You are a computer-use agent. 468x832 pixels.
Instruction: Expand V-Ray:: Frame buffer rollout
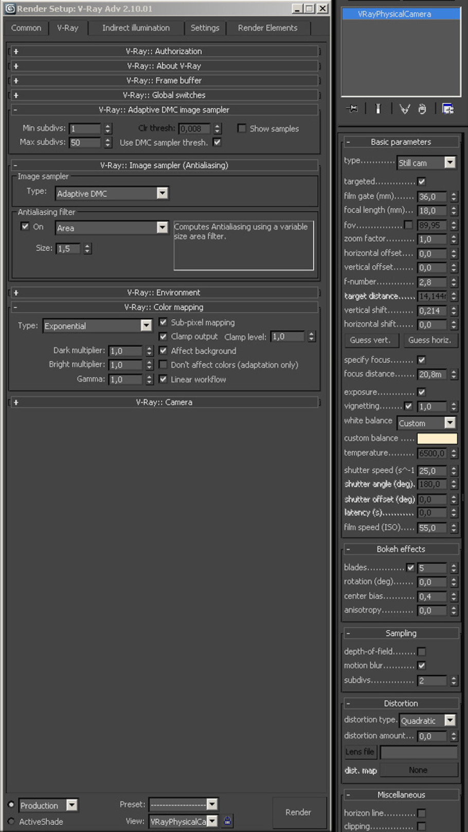(164, 81)
